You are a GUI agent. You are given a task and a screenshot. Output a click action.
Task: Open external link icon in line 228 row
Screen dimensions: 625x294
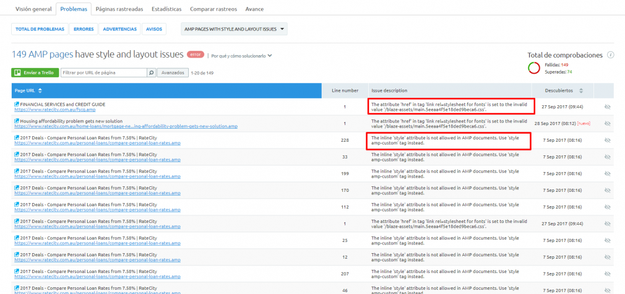click(x=17, y=137)
